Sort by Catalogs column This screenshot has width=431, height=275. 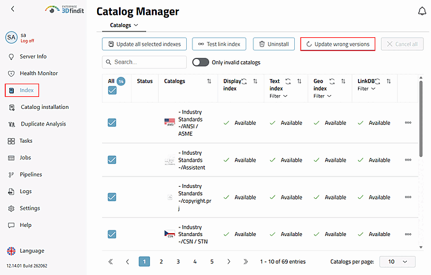coord(209,81)
